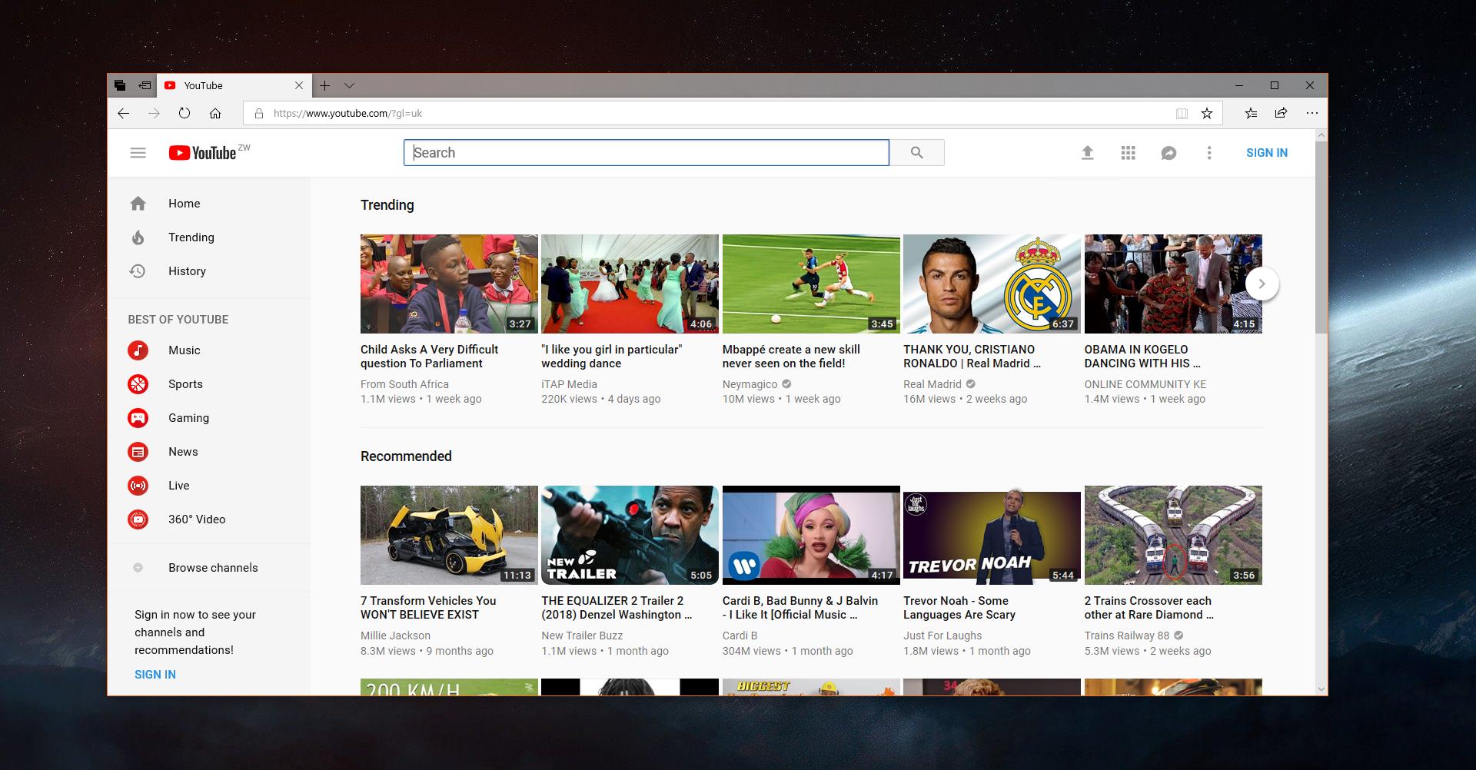
Task: Click the search magnifier button
Action: [916, 153]
